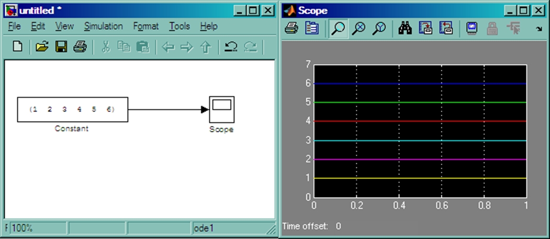
Task: Print the Scope plot
Action: tap(291, 29)
